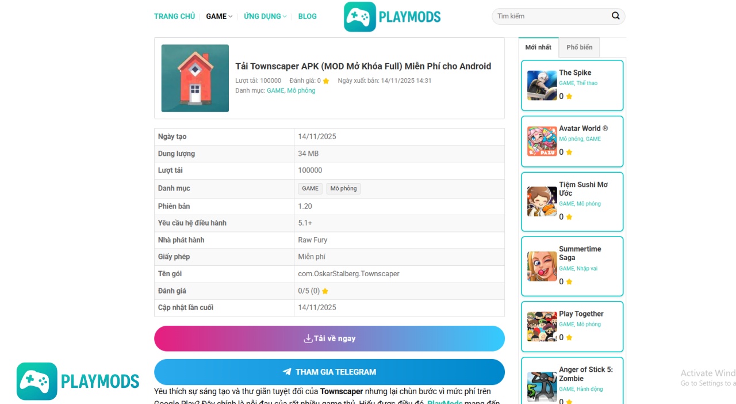Click the GAME tag in Danh mục row

click(x=310, y=188)
